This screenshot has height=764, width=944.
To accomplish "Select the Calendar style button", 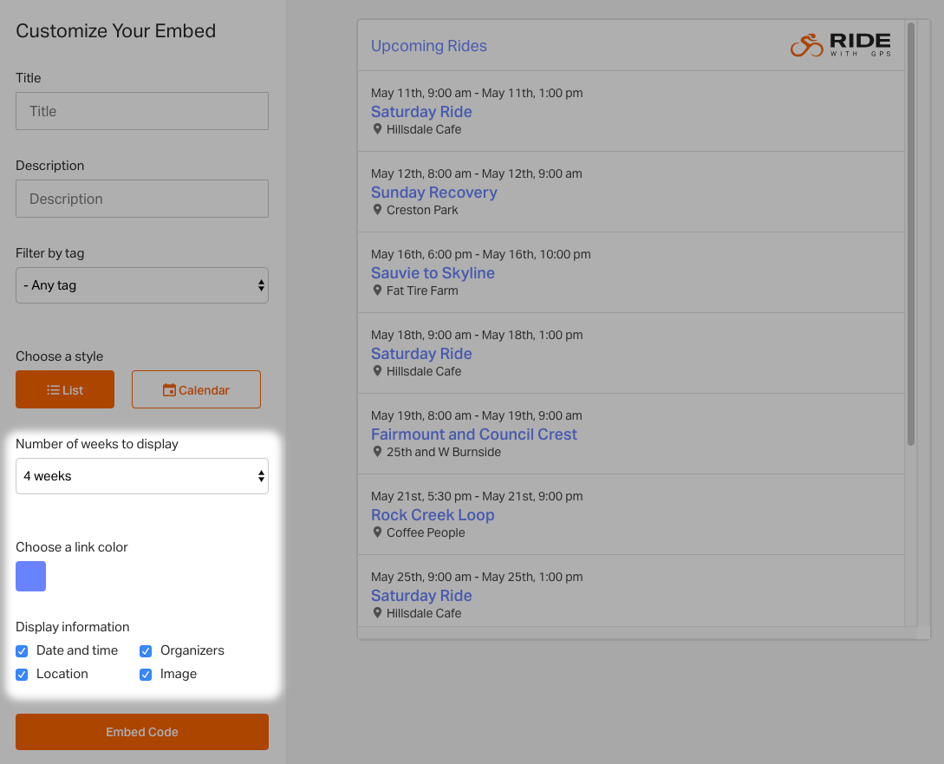I will pyautogui.click(x=196, y=389).
